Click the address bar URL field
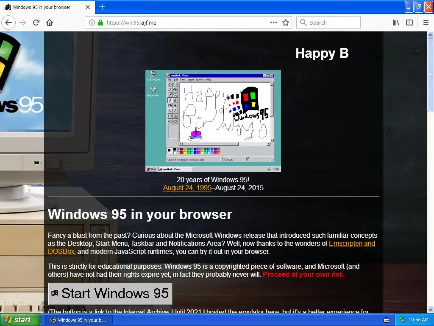Viewport: 434px width, 326px height. (188, 22)
